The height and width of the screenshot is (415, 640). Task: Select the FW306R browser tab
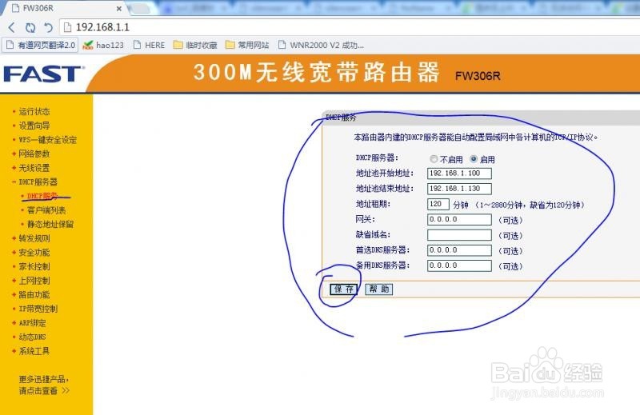[66, 8]
